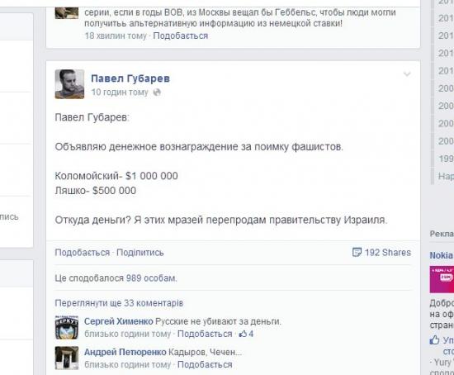This screenshot has width=454, height=375.
Task: Open Сергей Хименко's Berkut avatar
Action: (67, 327)
